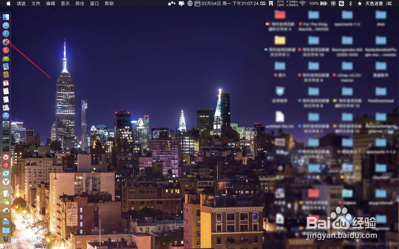Open the Trash at the dock bottom
399x249 pixels.
point(6,238)
